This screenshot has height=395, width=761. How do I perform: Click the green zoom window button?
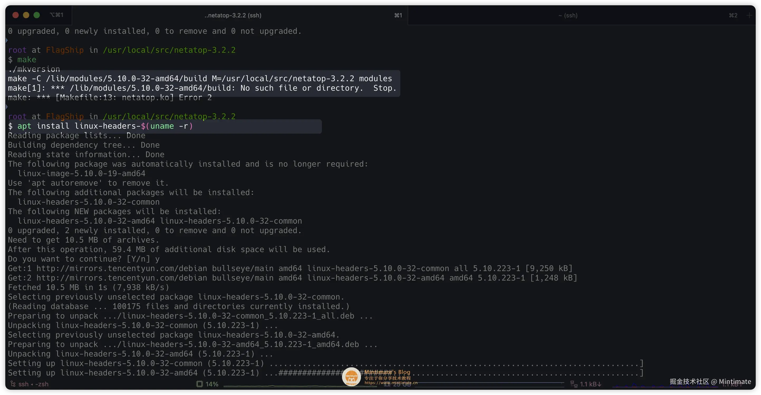pos(37,15)
